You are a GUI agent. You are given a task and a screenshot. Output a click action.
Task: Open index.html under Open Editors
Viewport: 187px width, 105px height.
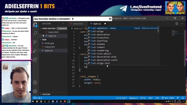pyautogui.click(x=53, y=32)
